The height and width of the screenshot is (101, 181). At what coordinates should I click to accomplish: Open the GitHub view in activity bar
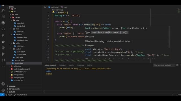click(3, 23)
